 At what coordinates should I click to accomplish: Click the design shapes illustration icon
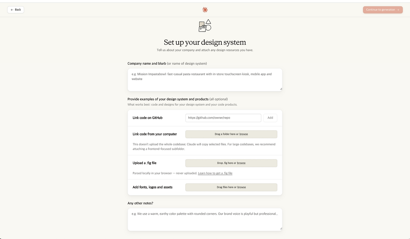205,26
